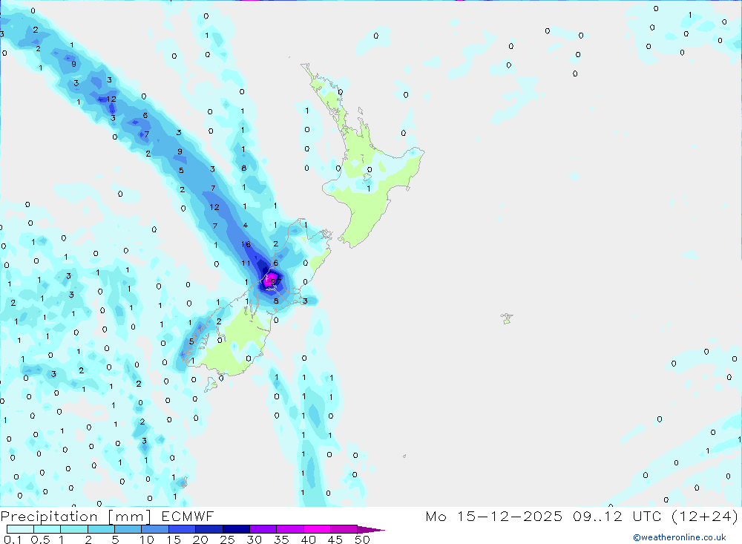The width and height of the screenshot is (742, 544).
Task: Select the 0.5–1 mm legend color swatch
Action: 47,529
